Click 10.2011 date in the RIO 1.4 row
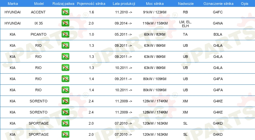 point(124,90)
